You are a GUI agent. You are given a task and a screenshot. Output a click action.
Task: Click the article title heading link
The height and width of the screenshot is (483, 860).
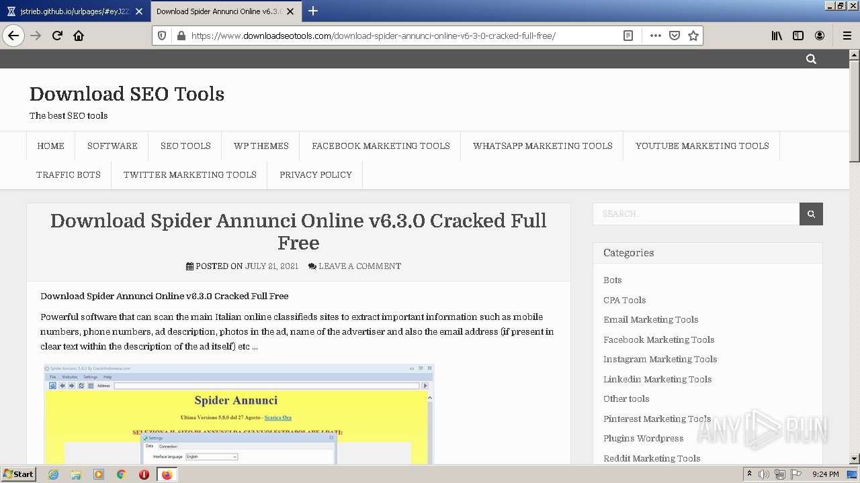click(298, 231)
